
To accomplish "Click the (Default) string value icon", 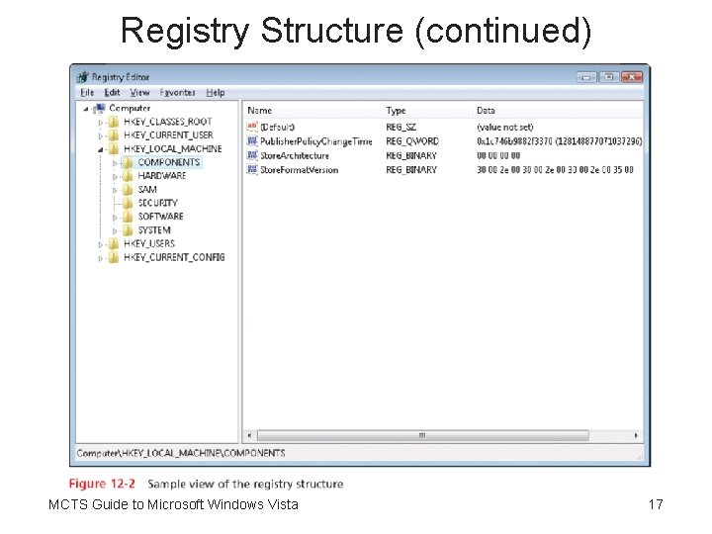I will click(x=252, y=127).
